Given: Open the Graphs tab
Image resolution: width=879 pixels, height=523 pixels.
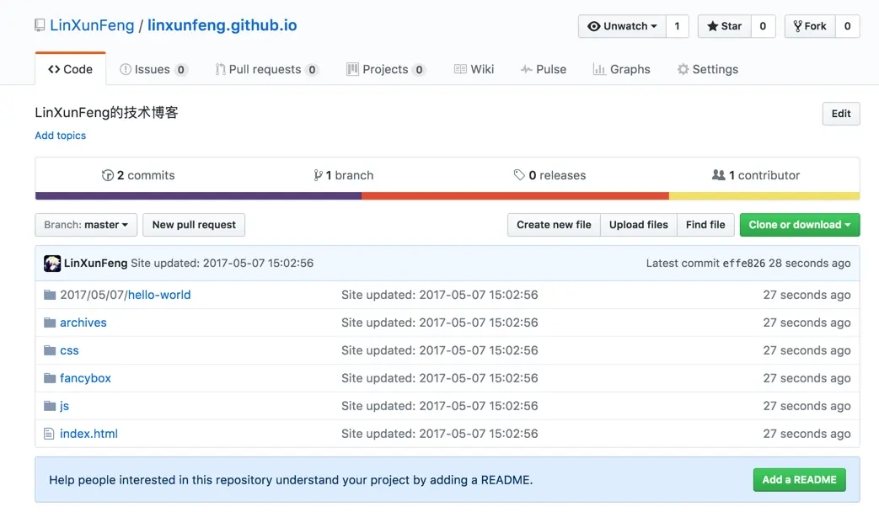Looking at the screenshot, I should click(x=622, y=69).
